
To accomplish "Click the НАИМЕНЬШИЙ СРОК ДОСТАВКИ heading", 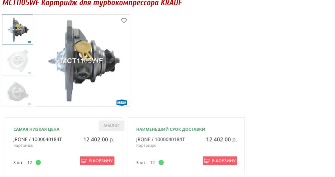I will 170,129.
